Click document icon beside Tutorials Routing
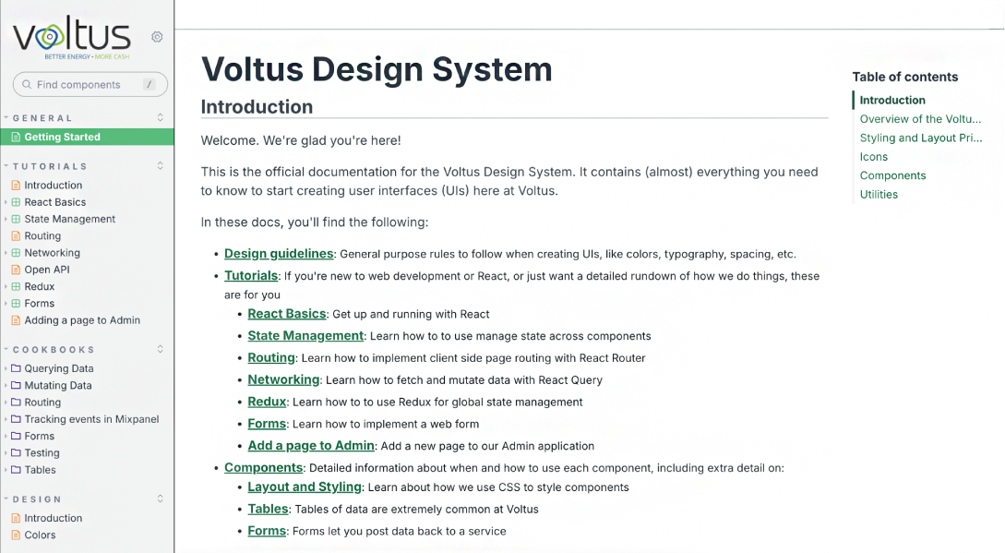This screenshot has width=1005, height=553. click(x=16, y=235)
